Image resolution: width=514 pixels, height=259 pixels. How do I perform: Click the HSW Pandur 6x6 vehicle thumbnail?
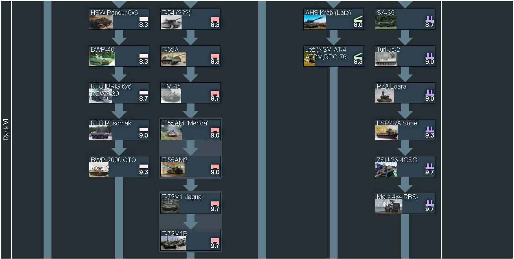(x=101, y=23)
